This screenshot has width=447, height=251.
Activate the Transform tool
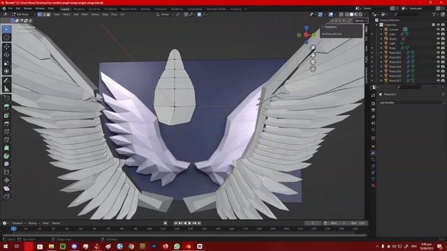(6, 71)
